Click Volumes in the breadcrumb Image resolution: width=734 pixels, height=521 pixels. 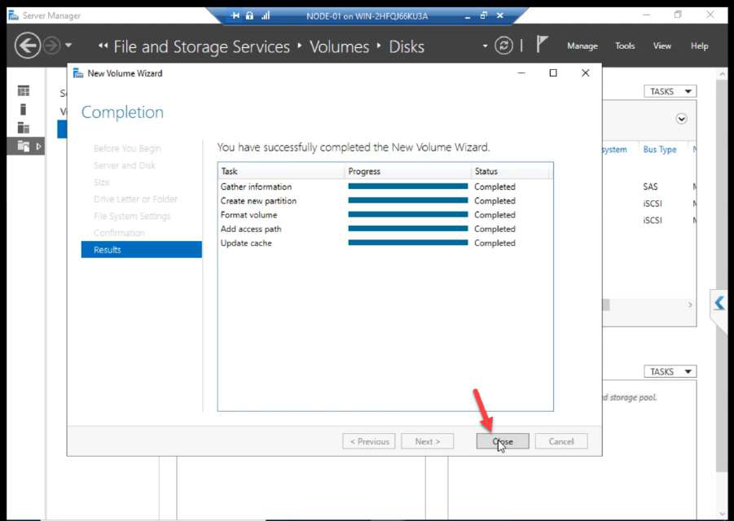point(340,46)
